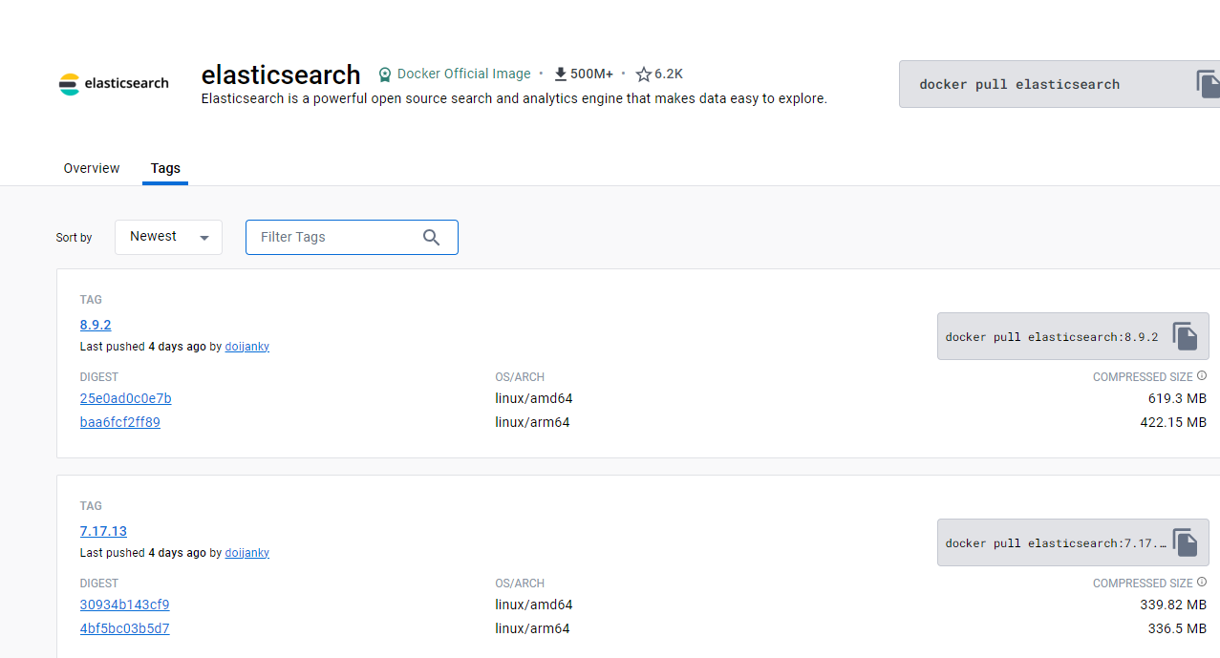The image size is (1220, 658).
Task: Click the 422.15 MB compressed size value
Action: pos(1173,422)
